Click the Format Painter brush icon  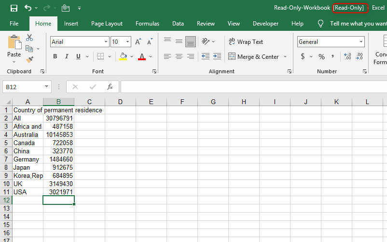click(29, 59)
